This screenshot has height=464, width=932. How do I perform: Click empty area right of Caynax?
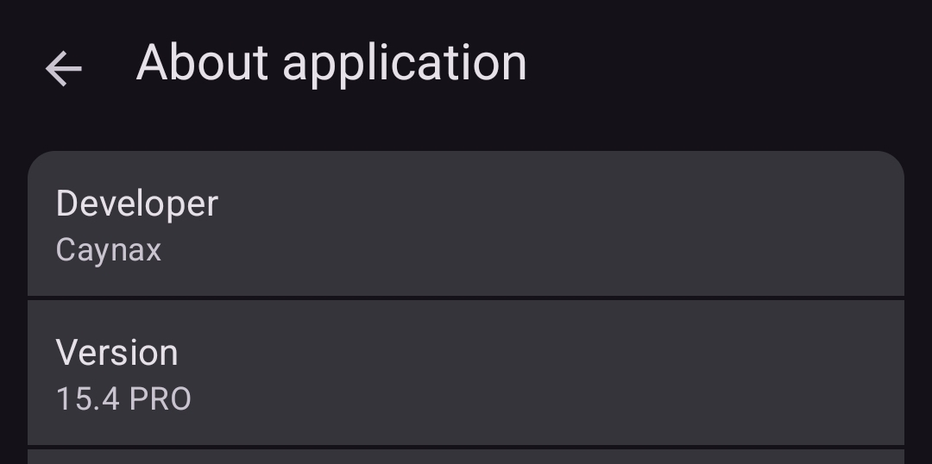518,250
